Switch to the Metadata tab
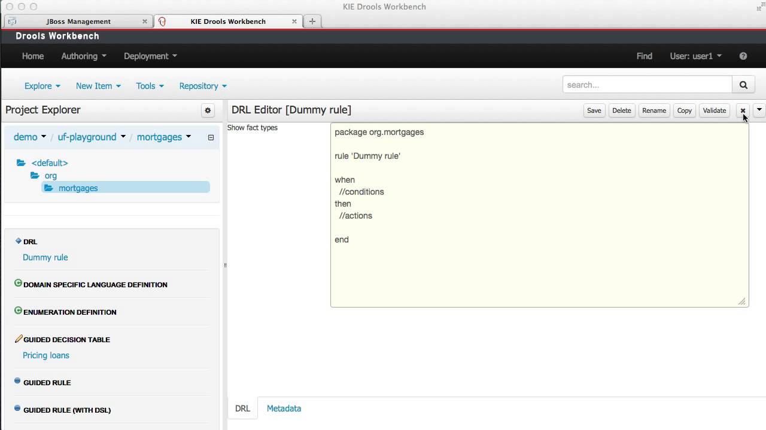The width and height of the screenshot is (766, 430). [284, 408]
